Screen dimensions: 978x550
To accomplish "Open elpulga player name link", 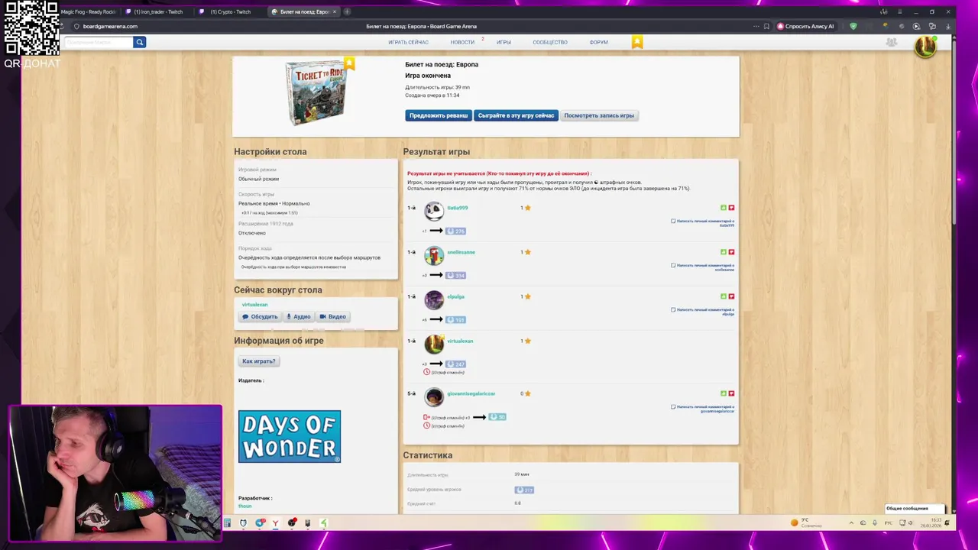I will [x=455, y=296].
